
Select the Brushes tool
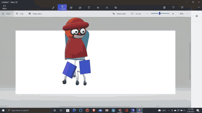pyautogui.click(x=53, y=8)
